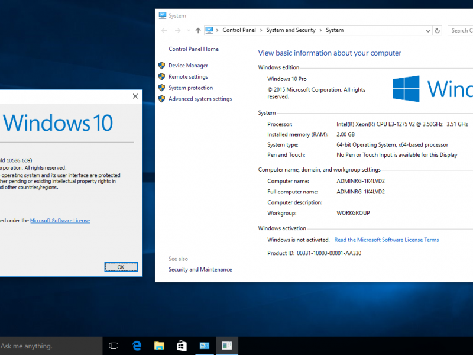Screen dimensions: 473x355
Task: Switch to the System window taskbar button
Action: pos(205,346)
